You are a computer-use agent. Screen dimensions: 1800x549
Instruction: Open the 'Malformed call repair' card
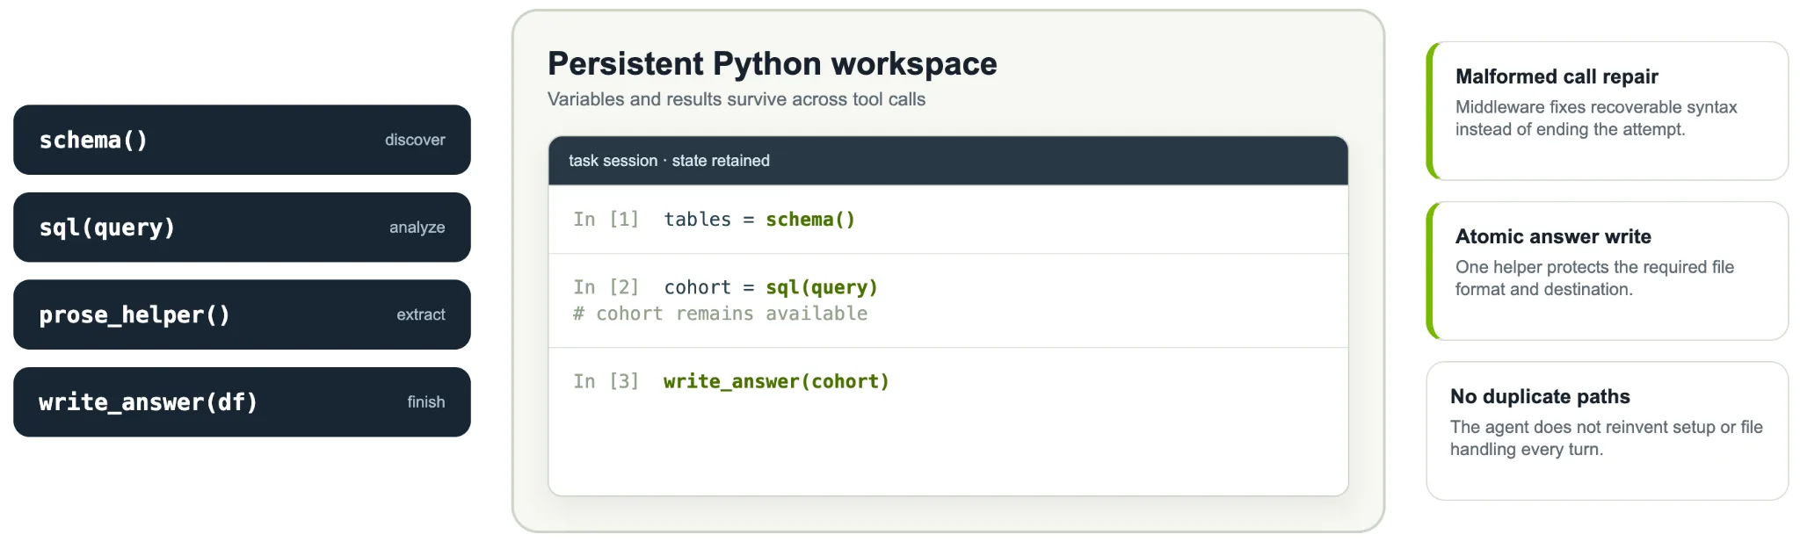click(x=1608, y=111)
